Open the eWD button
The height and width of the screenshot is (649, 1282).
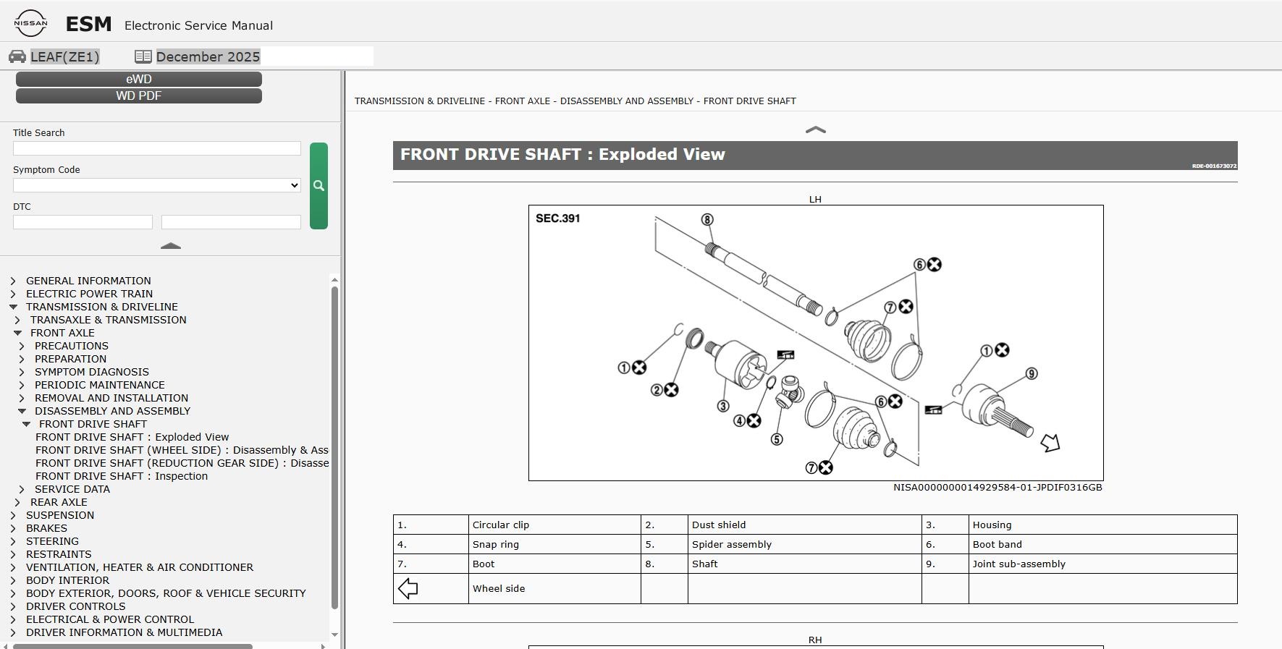click(139, 79)
